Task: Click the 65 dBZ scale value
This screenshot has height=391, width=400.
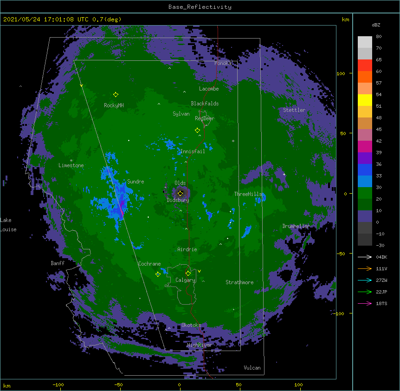Action: [379, 60]
